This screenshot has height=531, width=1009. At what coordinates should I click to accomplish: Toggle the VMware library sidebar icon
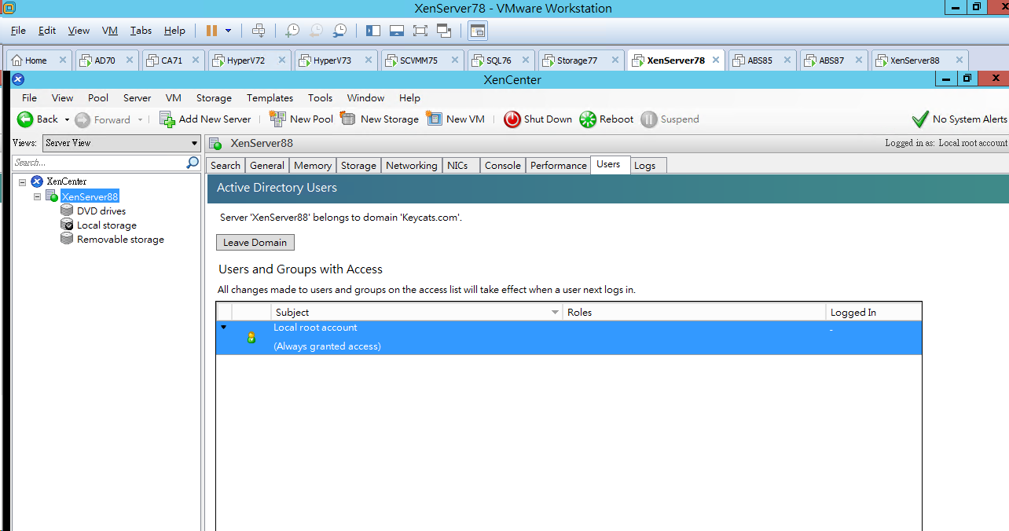tap(373, 31)
